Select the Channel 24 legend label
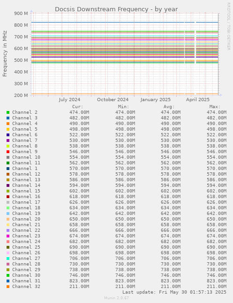Image resolution: width=233 pixels, height=303 pixels. 26,242
